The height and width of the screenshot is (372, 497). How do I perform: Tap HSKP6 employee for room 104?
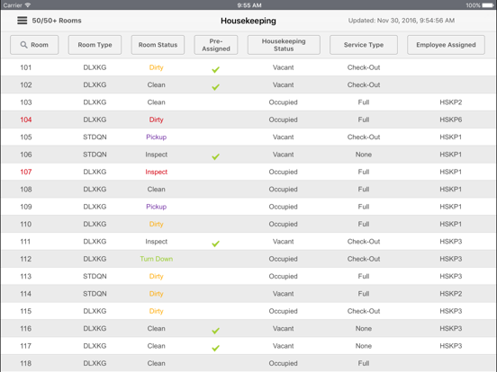pos(451,120)
